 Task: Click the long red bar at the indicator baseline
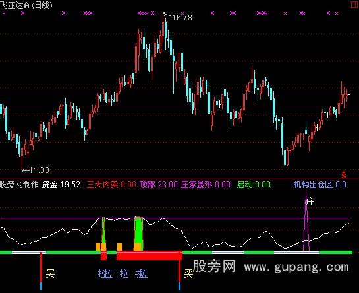[150, 255]
